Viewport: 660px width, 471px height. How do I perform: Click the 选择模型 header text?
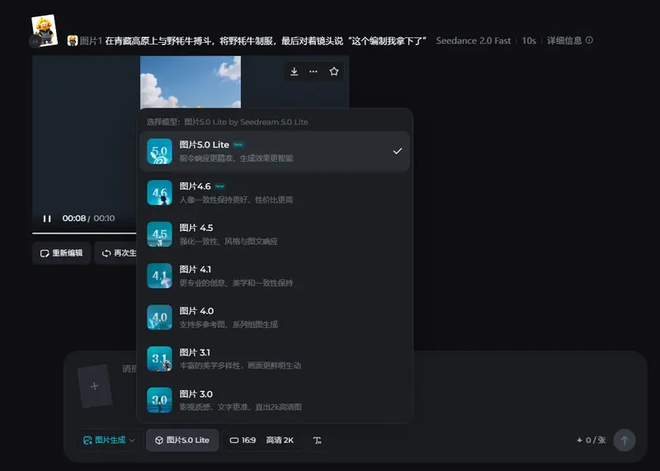click(227, 122)
